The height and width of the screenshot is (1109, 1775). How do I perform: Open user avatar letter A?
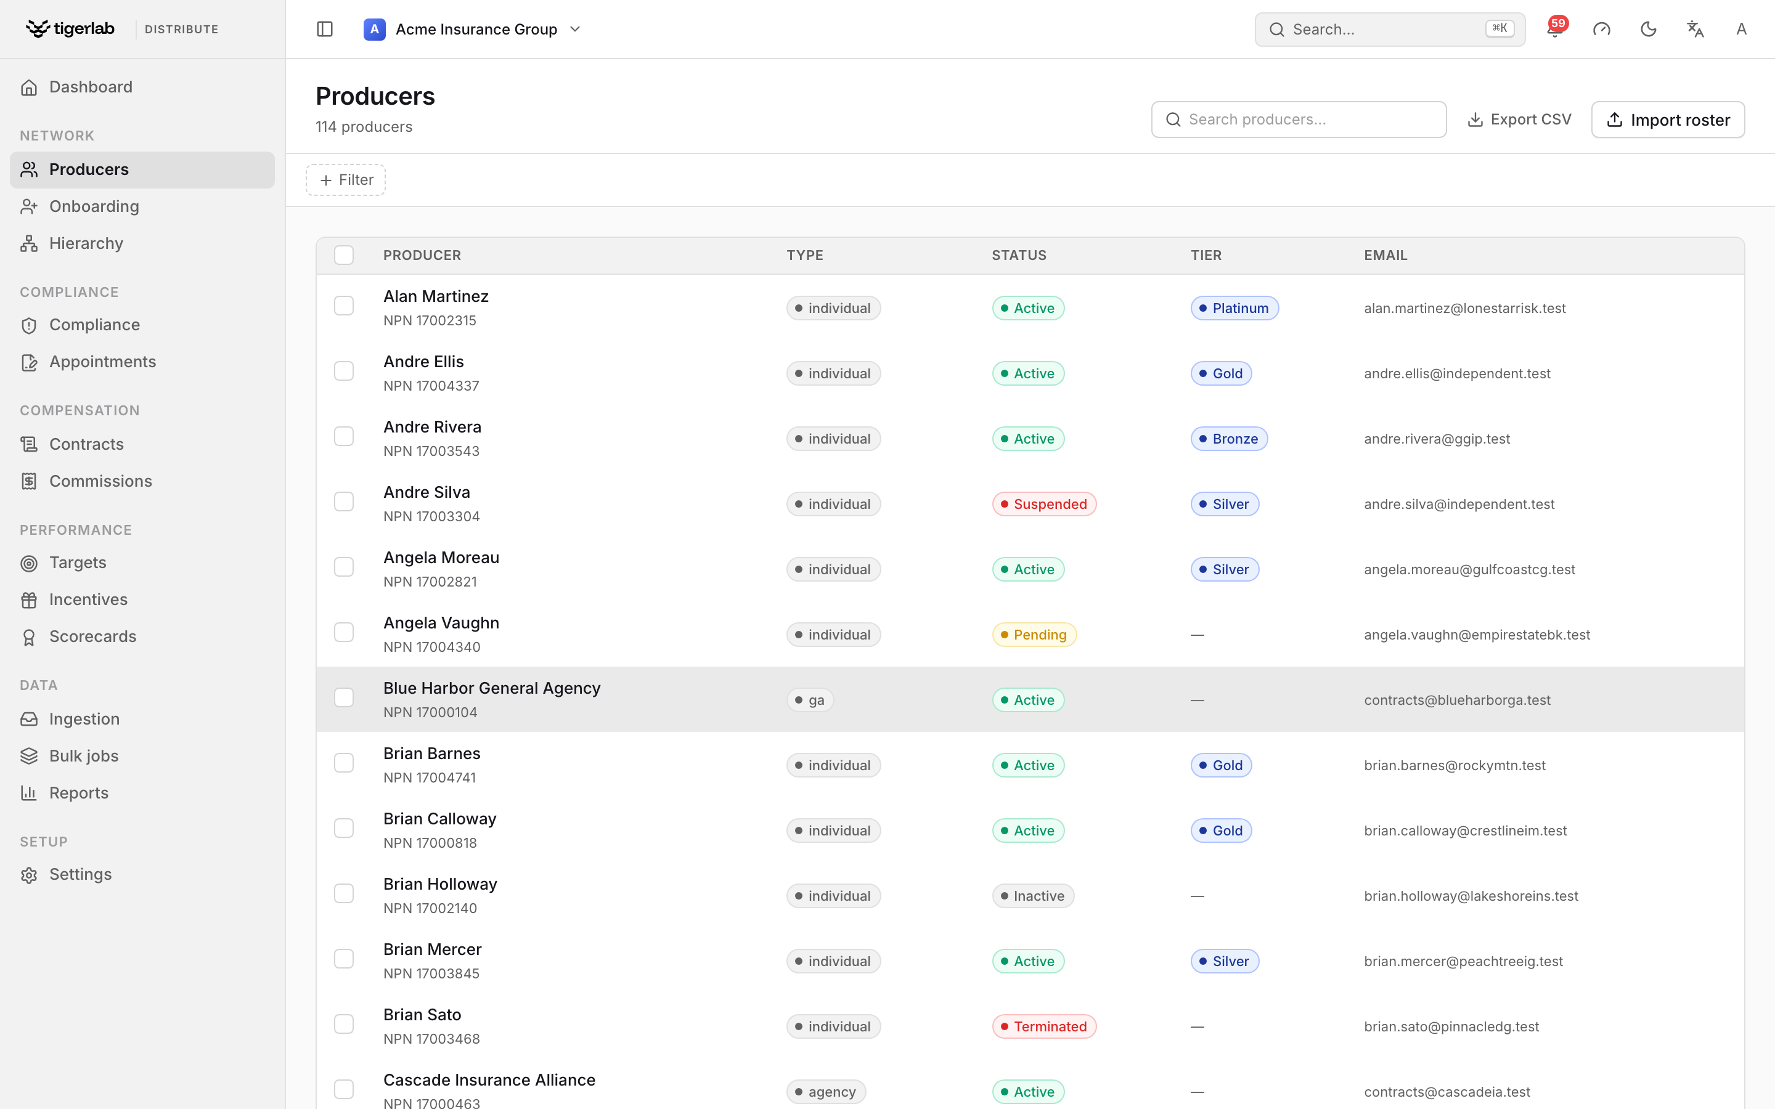[x=1741, y=30]
